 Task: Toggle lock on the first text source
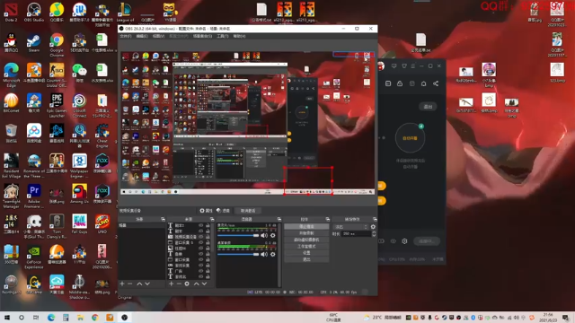coord(208,225)
